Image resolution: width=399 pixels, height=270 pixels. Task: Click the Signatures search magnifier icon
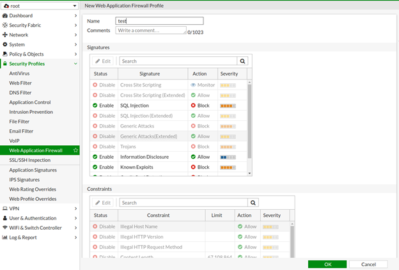click(242, 61)
